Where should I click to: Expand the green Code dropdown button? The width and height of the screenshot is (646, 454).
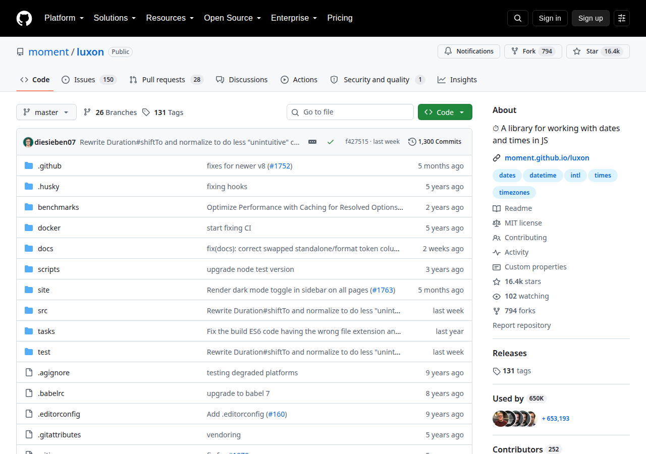tap(445, 112)
